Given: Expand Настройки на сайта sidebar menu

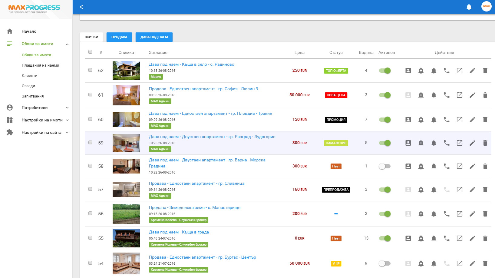Looking at the screenshot, I should 67,132.
